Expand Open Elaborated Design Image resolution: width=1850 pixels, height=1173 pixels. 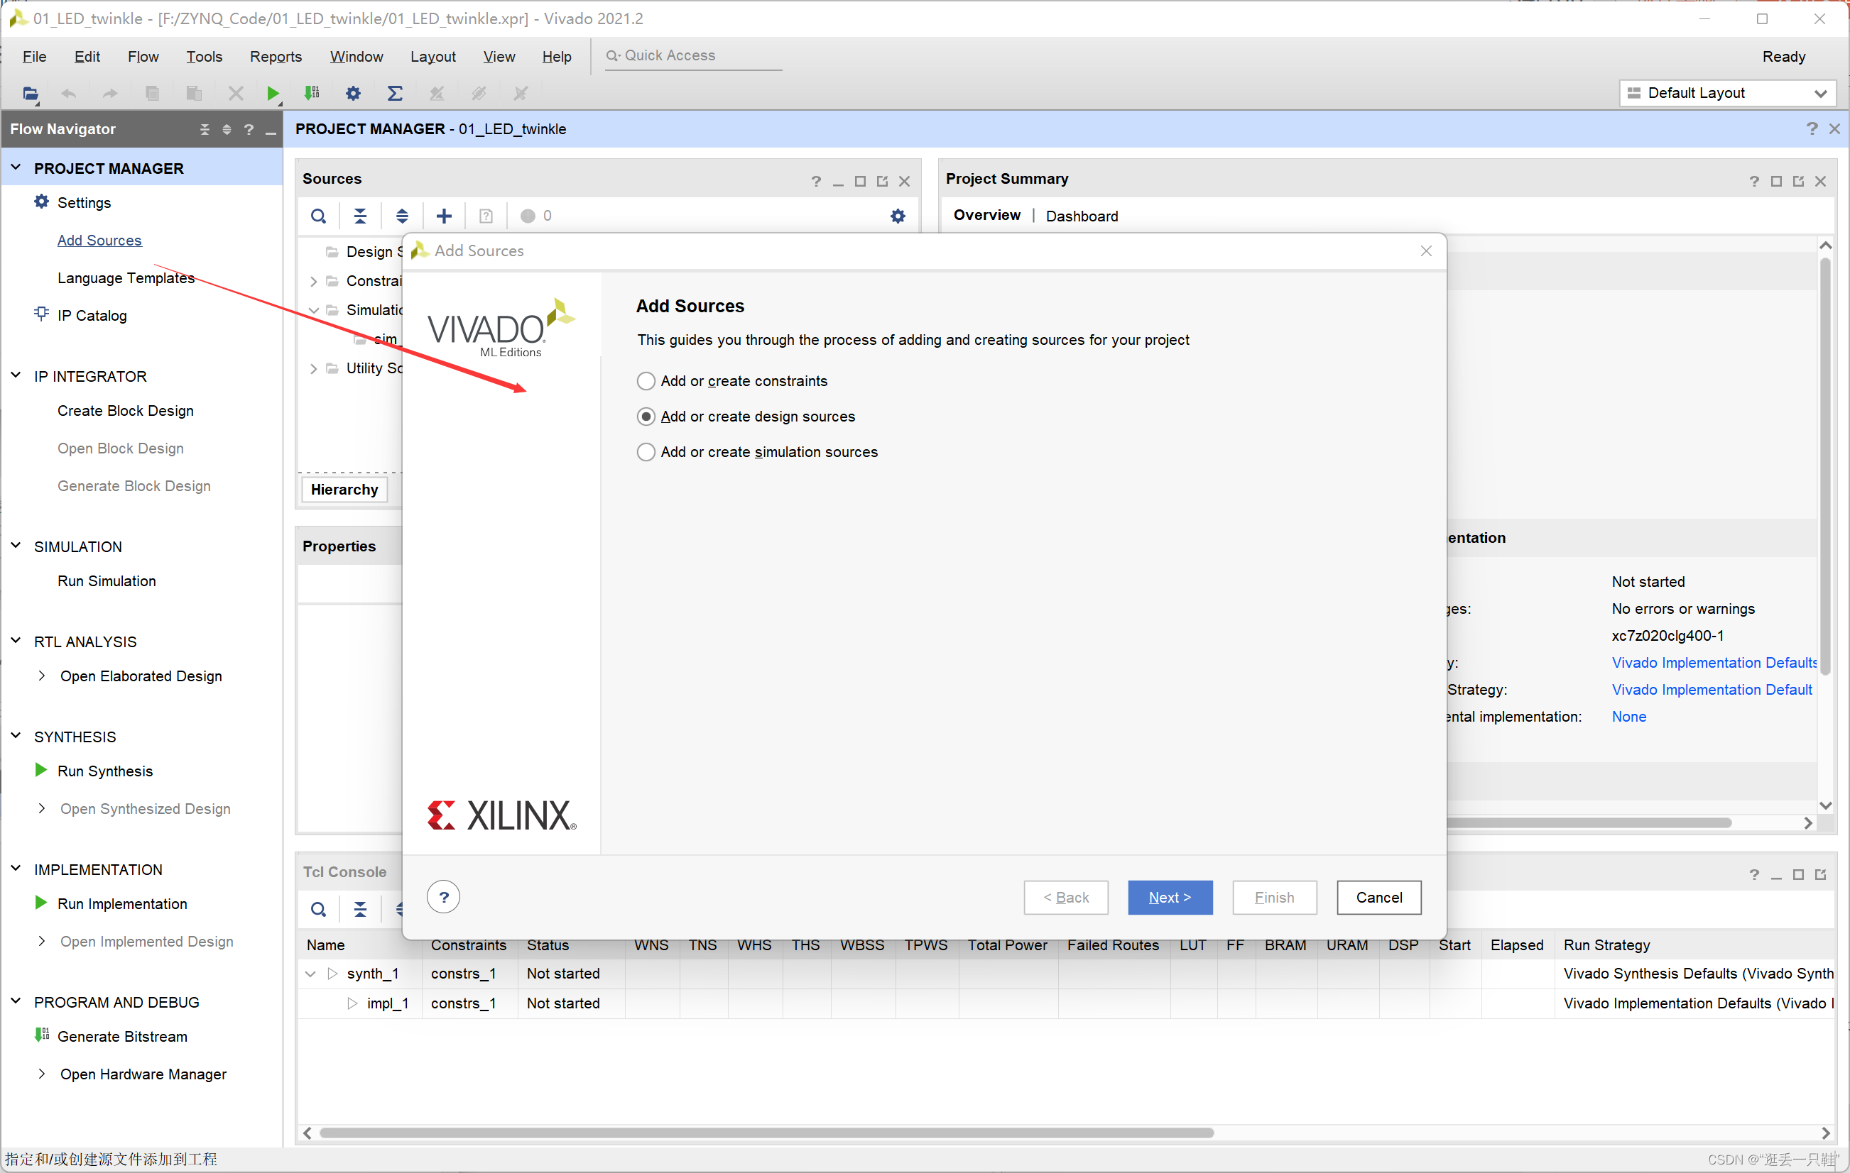[41, 676]
